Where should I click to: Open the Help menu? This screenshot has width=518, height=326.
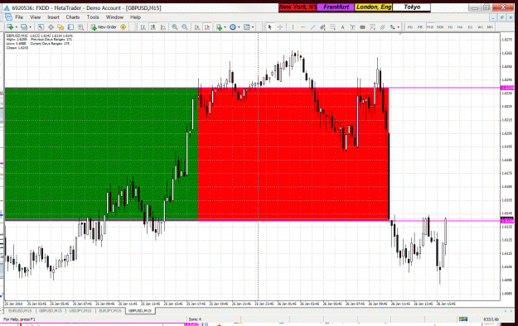pos(135,17)
